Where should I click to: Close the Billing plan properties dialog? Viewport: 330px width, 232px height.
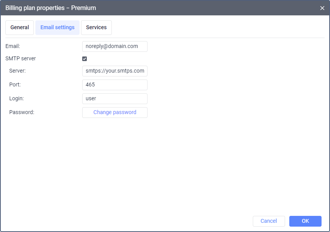(322, 8)
